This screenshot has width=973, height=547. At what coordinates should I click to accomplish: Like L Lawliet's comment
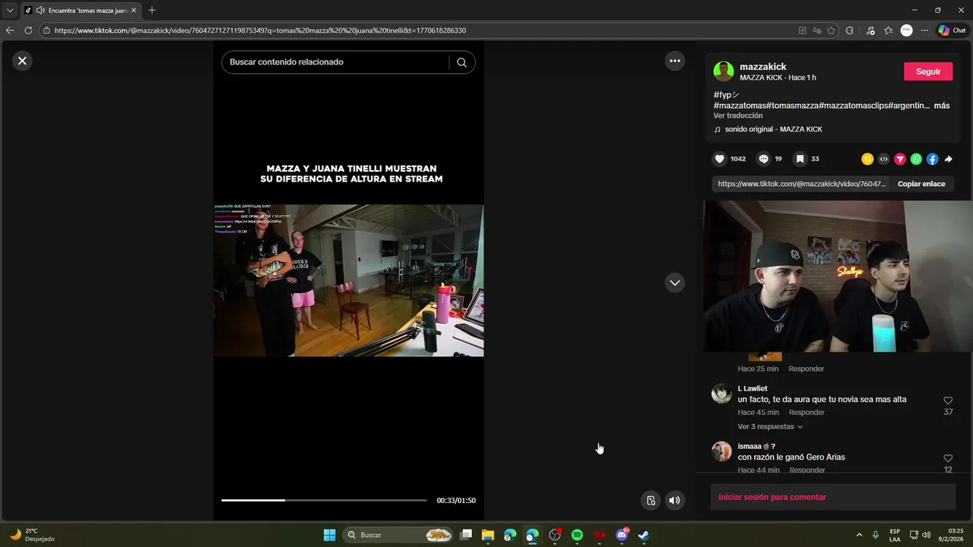pyautogui.click(x=948, y=400)
